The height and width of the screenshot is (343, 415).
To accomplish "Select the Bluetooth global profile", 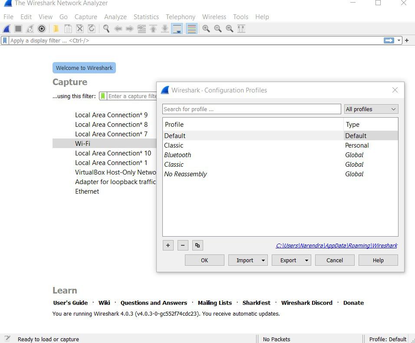I will pyautogui.click(x=280, y=155).
